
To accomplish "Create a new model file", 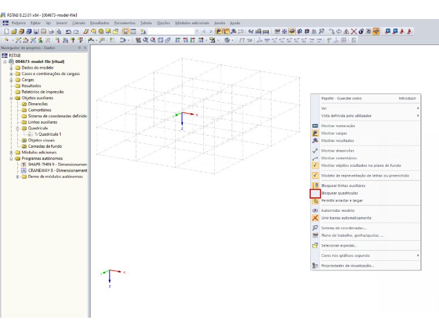I will point(6,32).
